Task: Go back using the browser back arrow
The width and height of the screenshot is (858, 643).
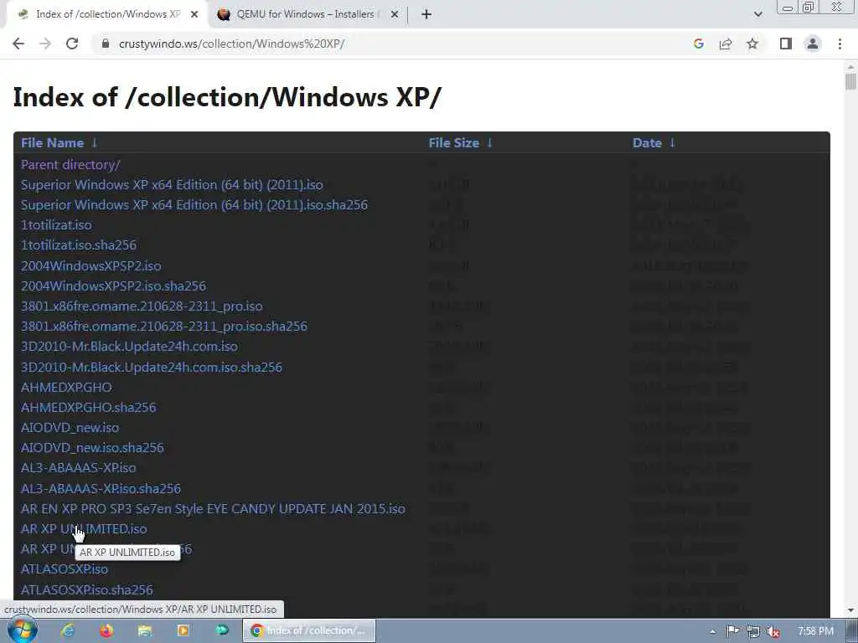Action: [18, 44]
